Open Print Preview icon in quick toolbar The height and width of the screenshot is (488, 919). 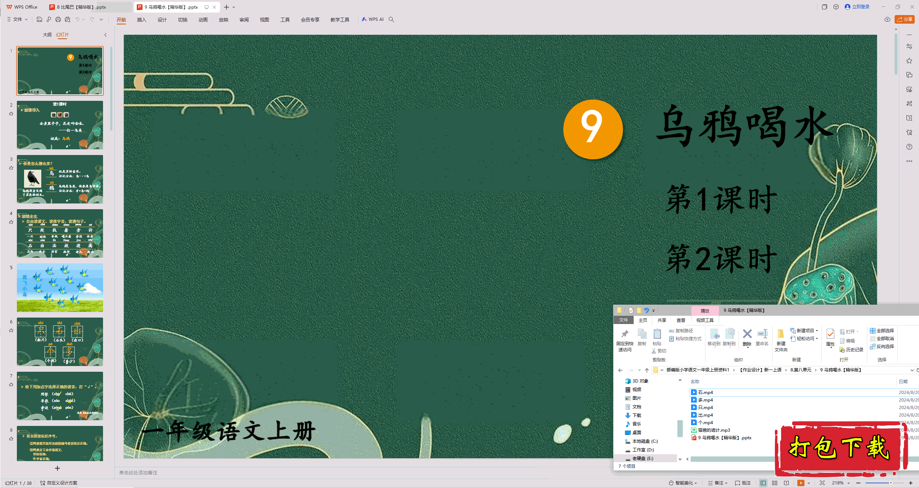(x=67, y=19)
